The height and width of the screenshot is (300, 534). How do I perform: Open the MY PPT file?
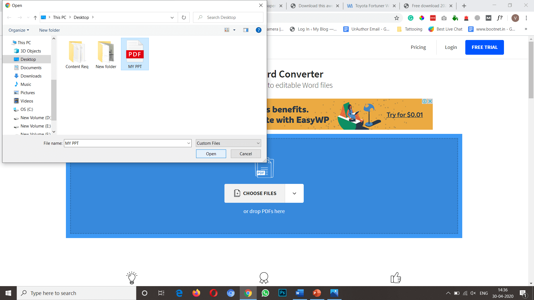211,154
